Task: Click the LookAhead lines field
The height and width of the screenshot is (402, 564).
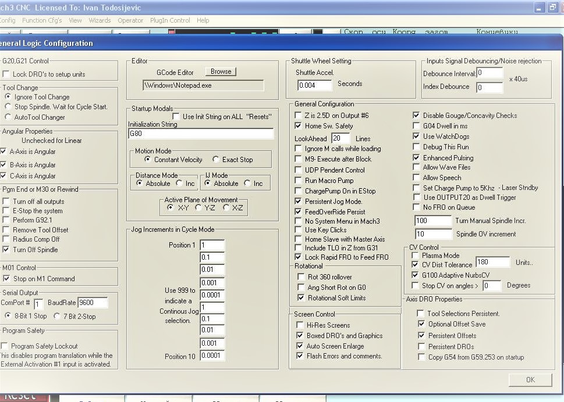Action: [340, 138]
